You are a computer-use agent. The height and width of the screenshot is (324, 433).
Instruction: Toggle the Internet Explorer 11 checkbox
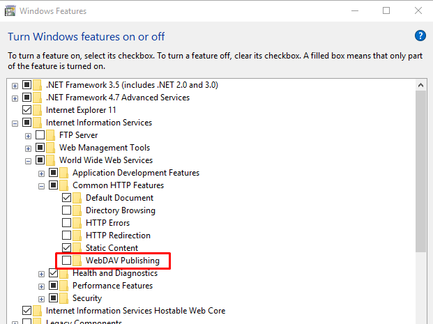[26, 110]
